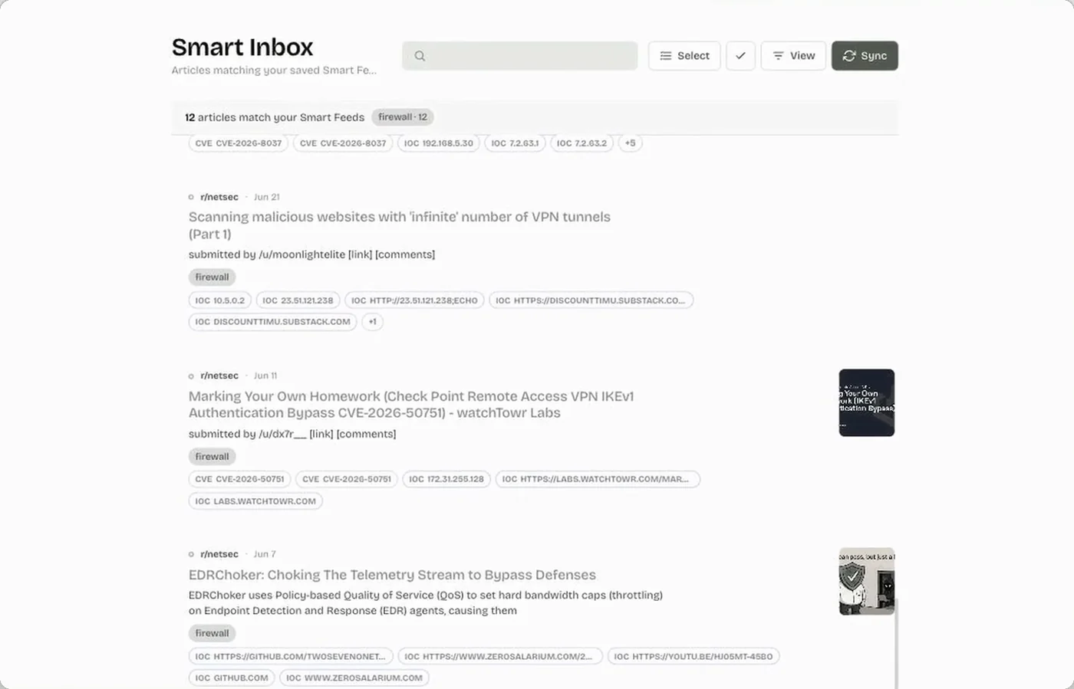This screenshot has width=1074, height=689.
Task: Click the IOC HTTPS://GITHUB.COM/TWOSEVENONET… chip
Action: [291, 657]
